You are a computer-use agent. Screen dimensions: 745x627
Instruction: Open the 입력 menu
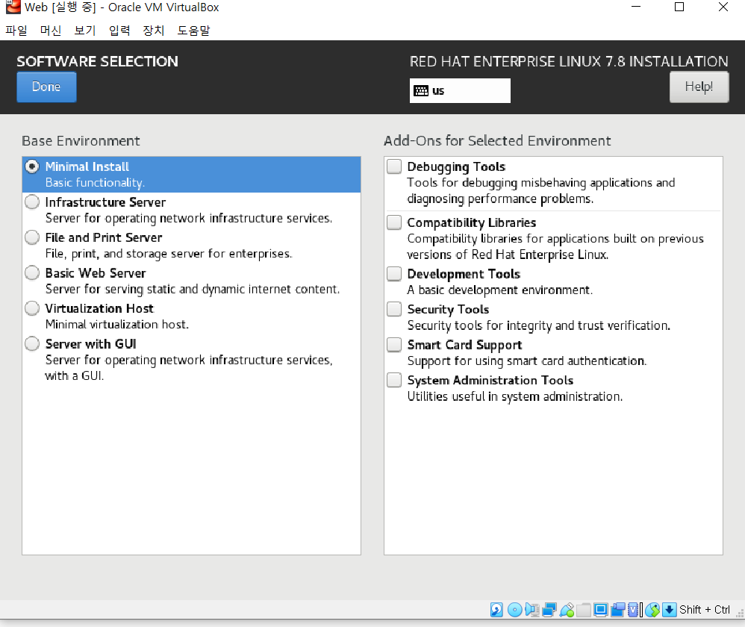(x=119, y=31)
